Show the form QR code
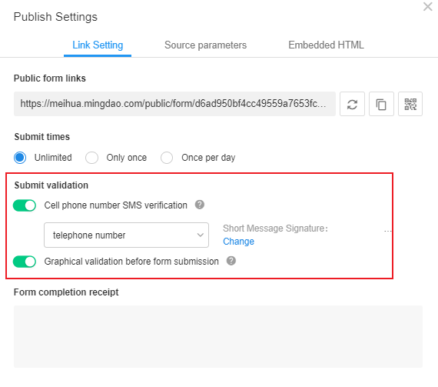The height and width of the screenshot is (387, 438). [x=410, y=104]
